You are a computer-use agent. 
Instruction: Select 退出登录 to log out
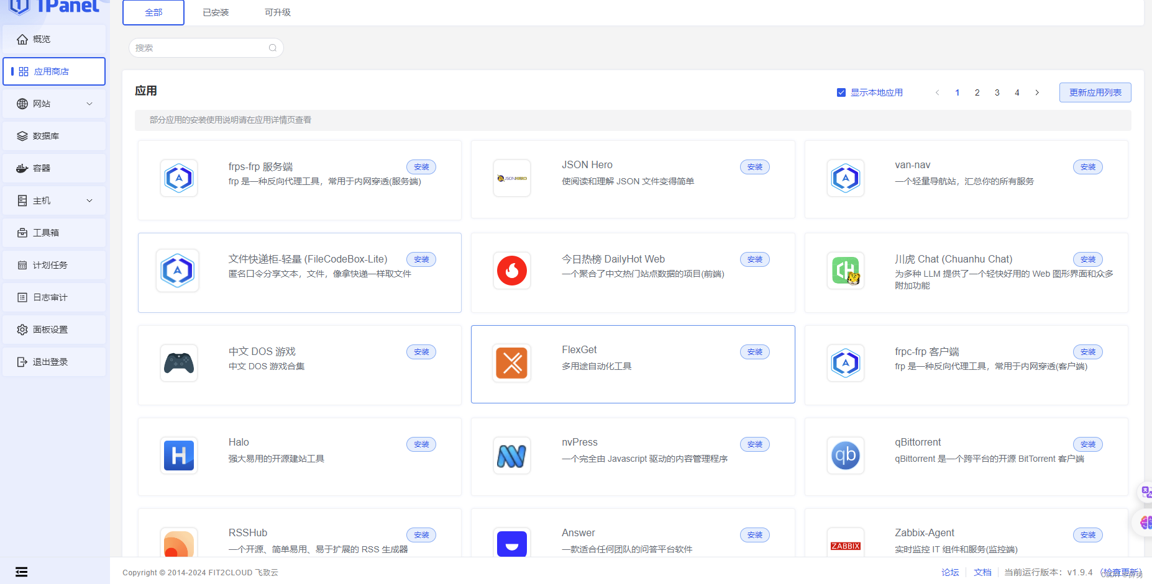54,362
